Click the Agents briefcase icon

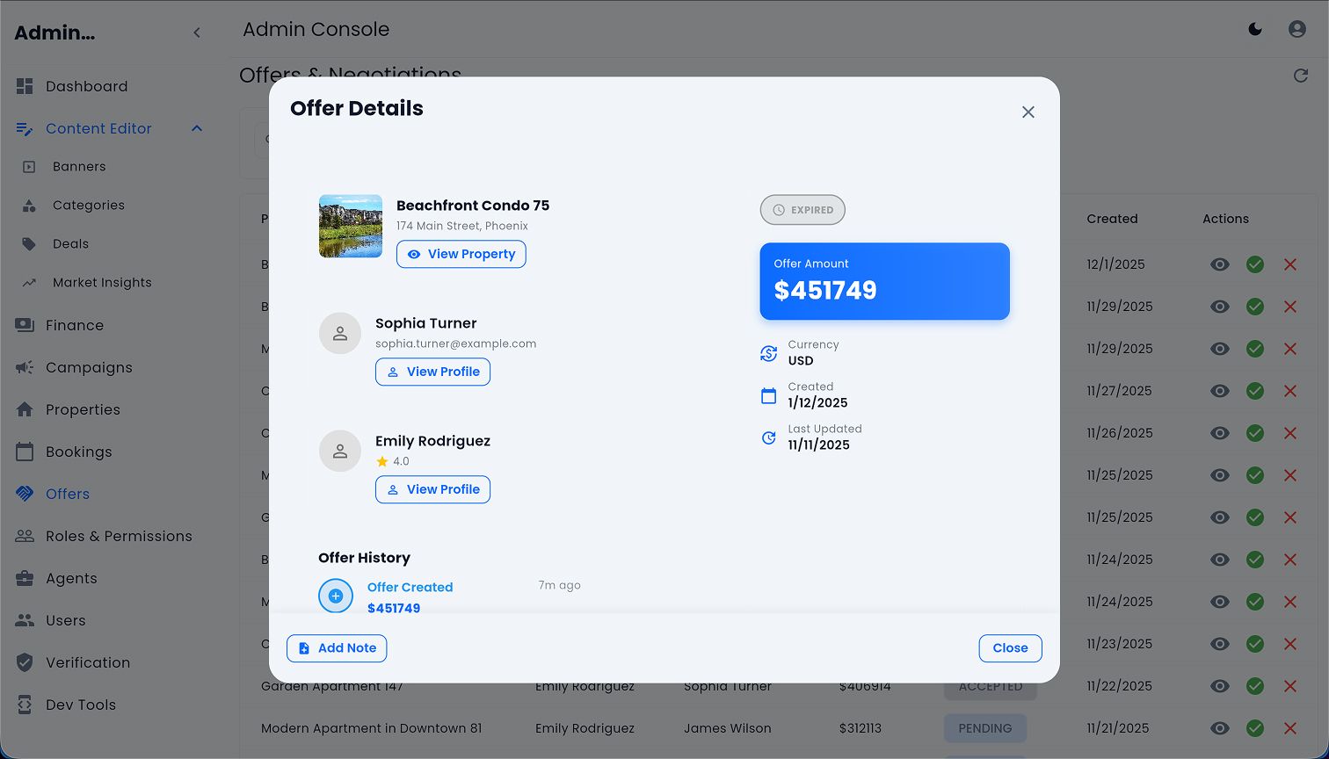point(25,578)
